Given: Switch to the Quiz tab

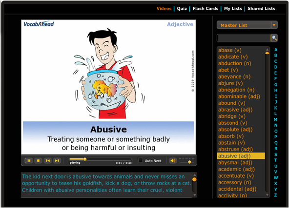Looking at the screenshot, I should (x=182, y=9).
